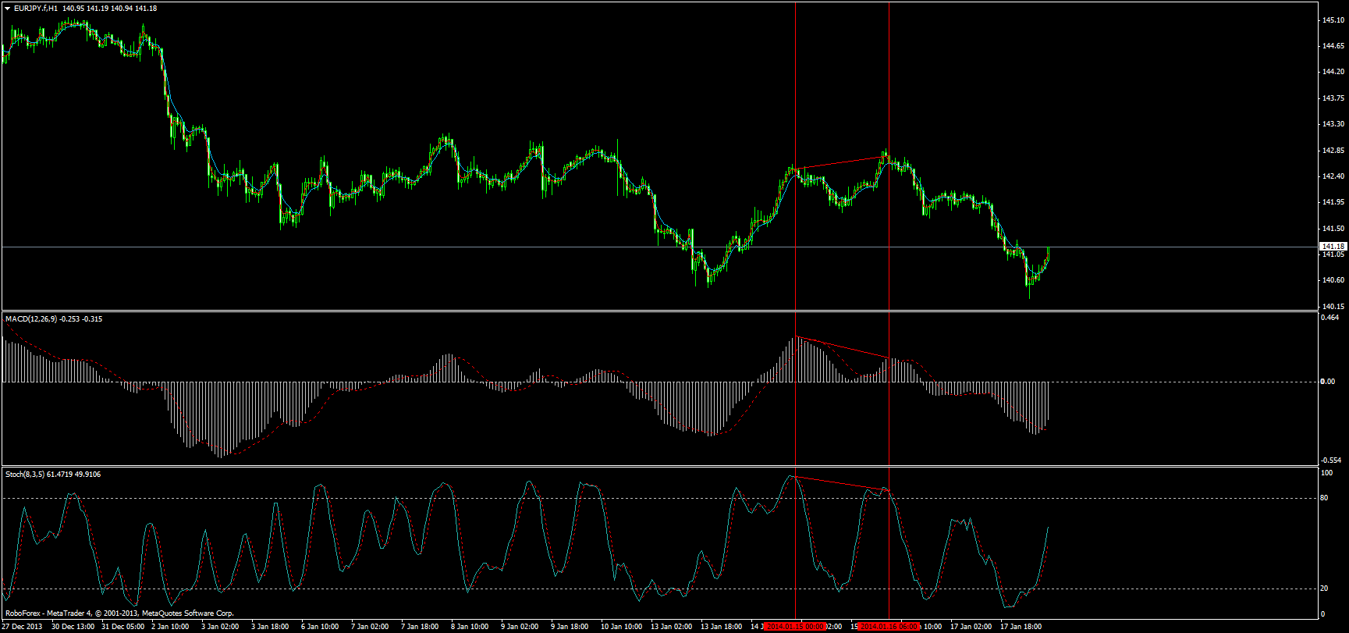The image size is (1349, 633).
Task: Click the red date marker 2014.01.16 06:00
Action: [x=890, y=627]
